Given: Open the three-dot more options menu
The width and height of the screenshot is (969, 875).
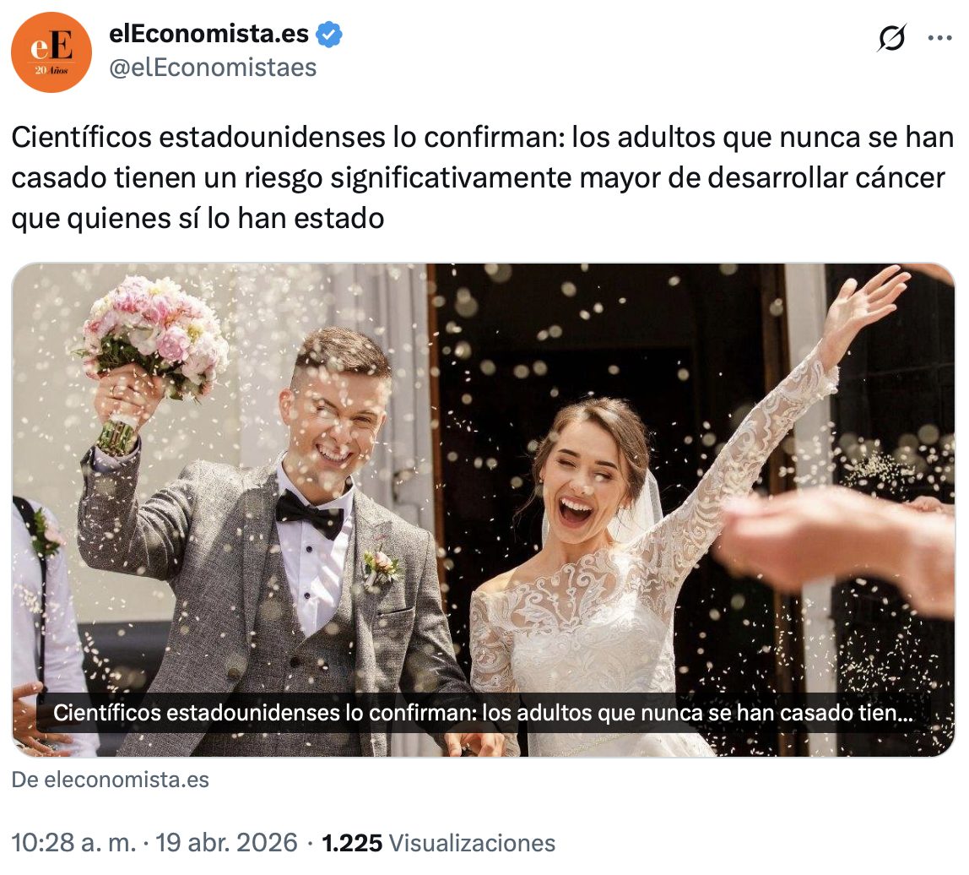Looking at the screenshot, I should pos(939,38).
